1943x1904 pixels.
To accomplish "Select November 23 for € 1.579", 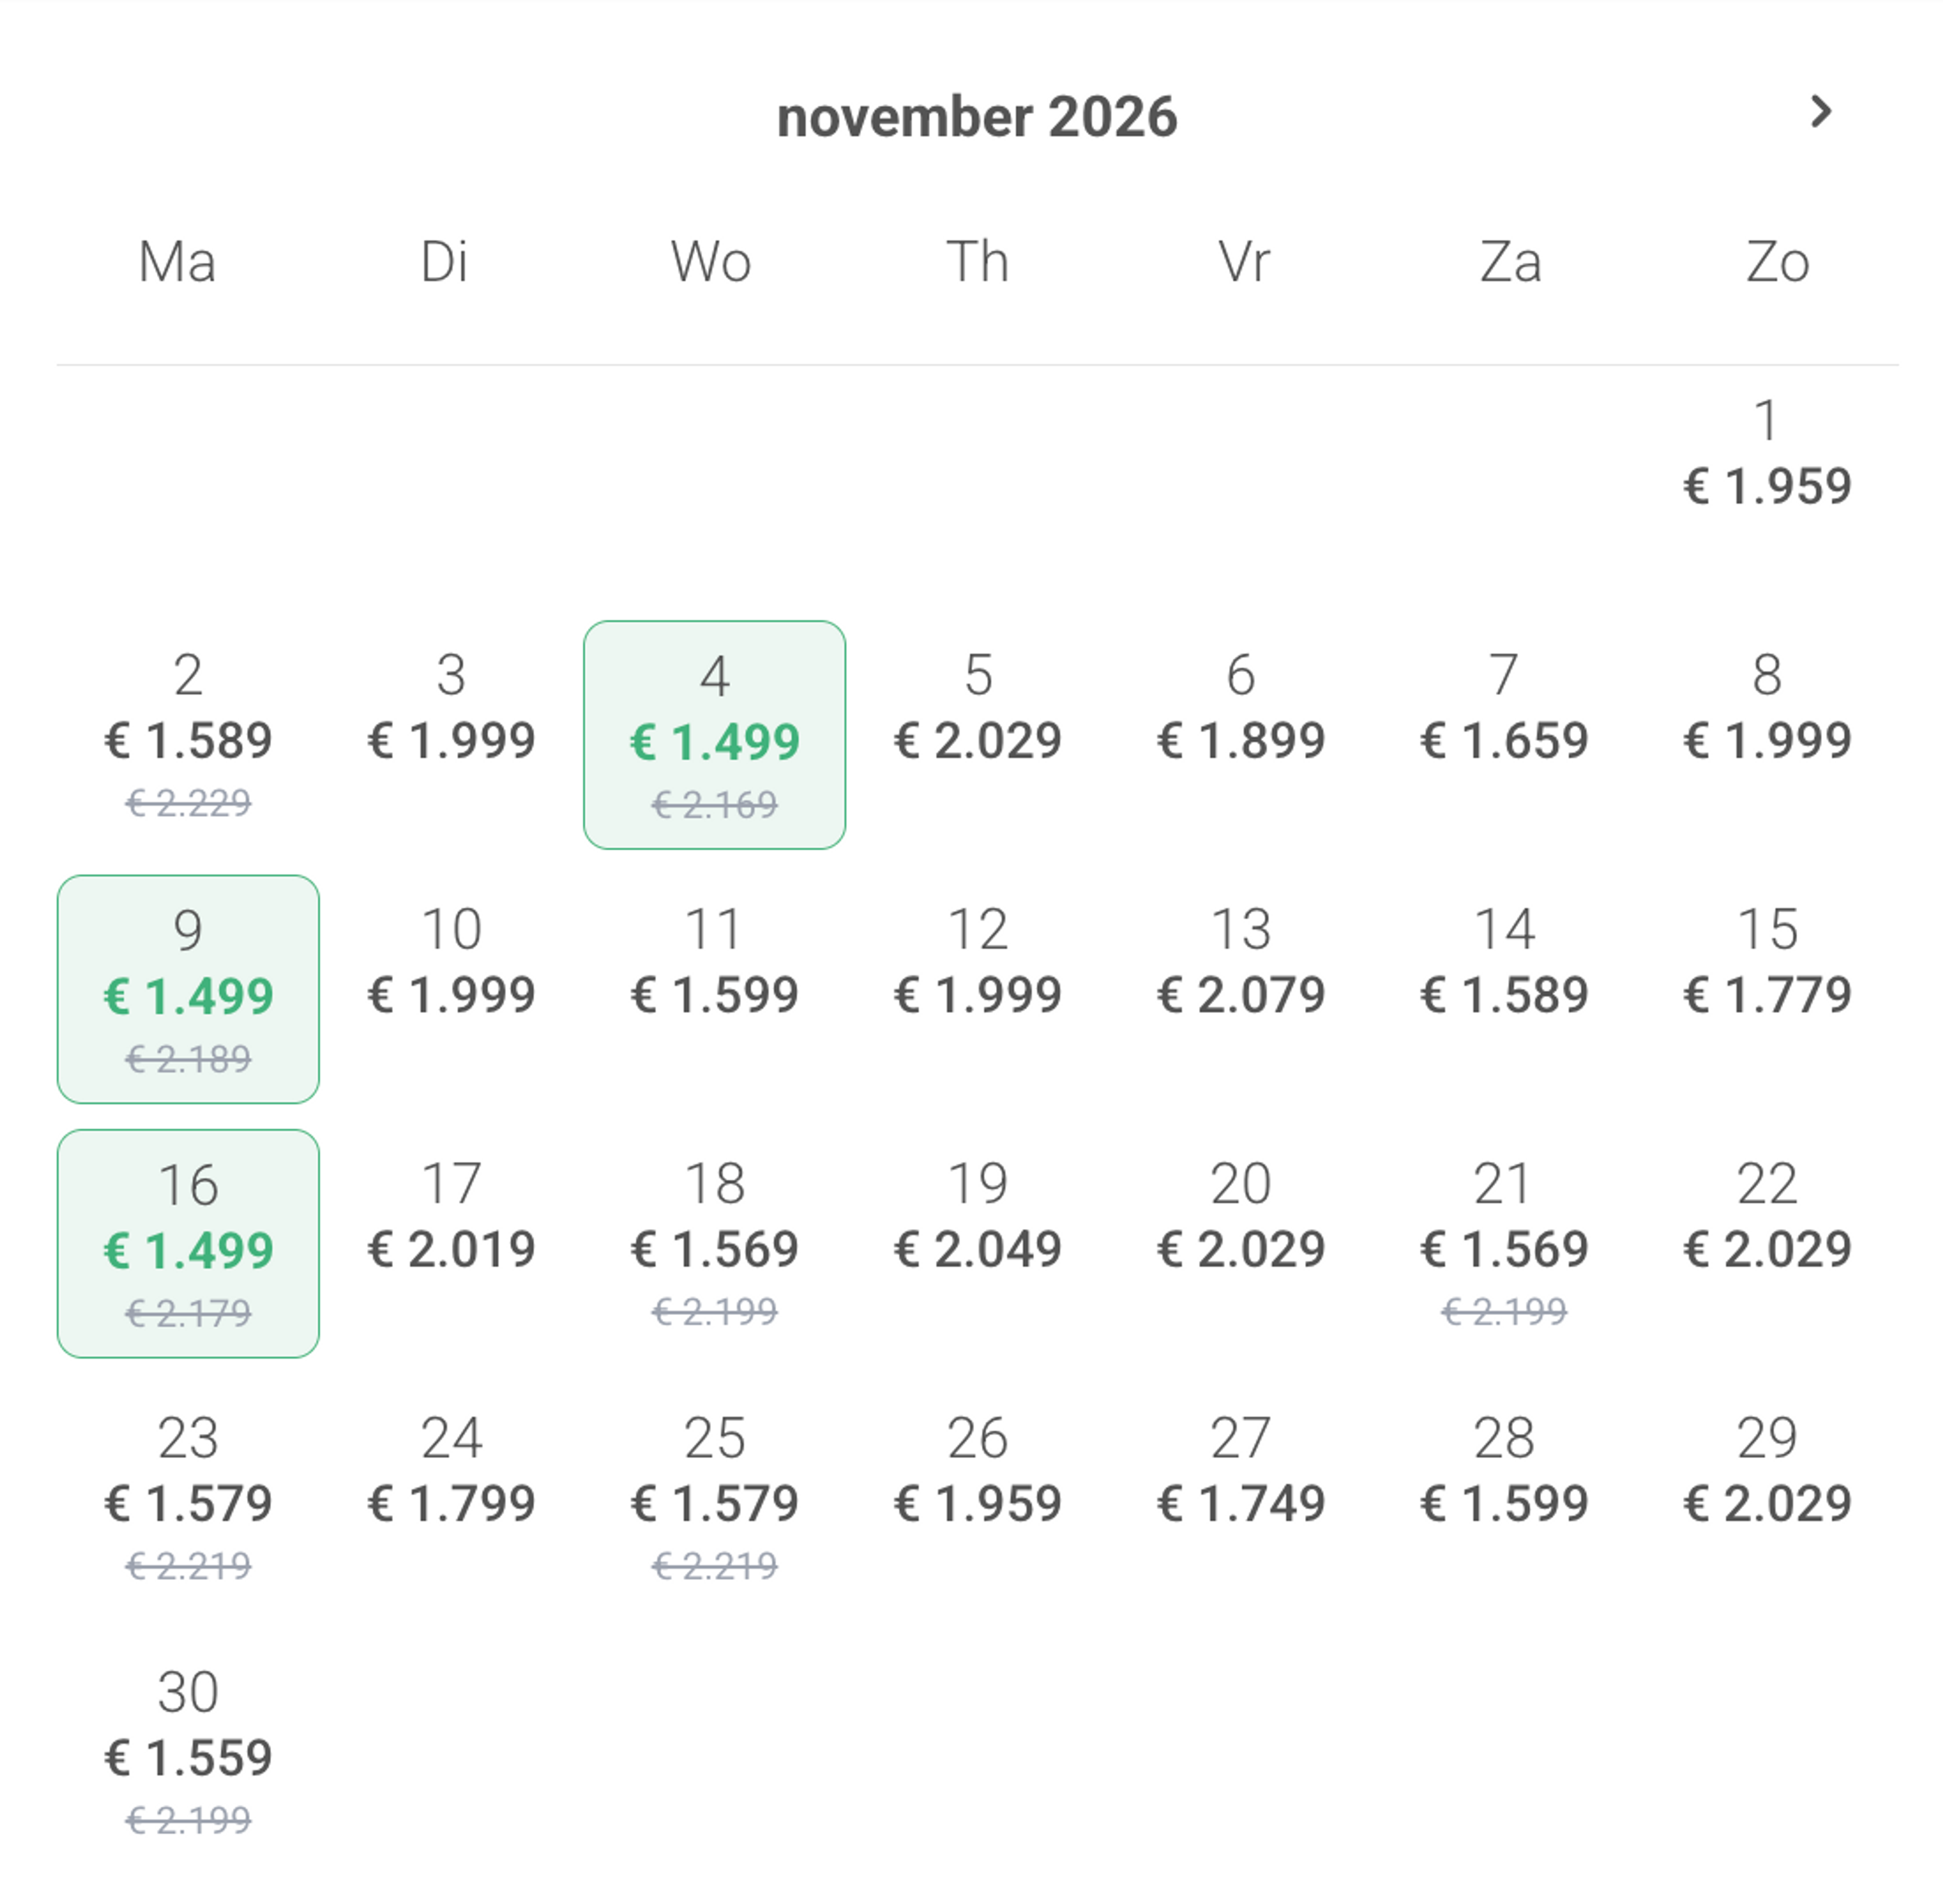I will (x=188, y=1498).
